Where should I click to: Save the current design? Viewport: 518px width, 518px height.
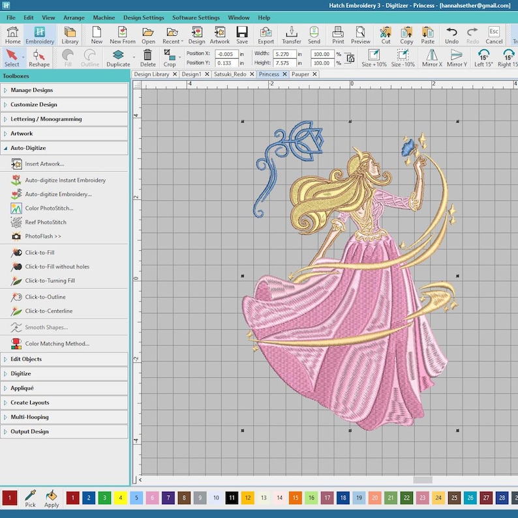pyautogui.click(x=242, y=35)
